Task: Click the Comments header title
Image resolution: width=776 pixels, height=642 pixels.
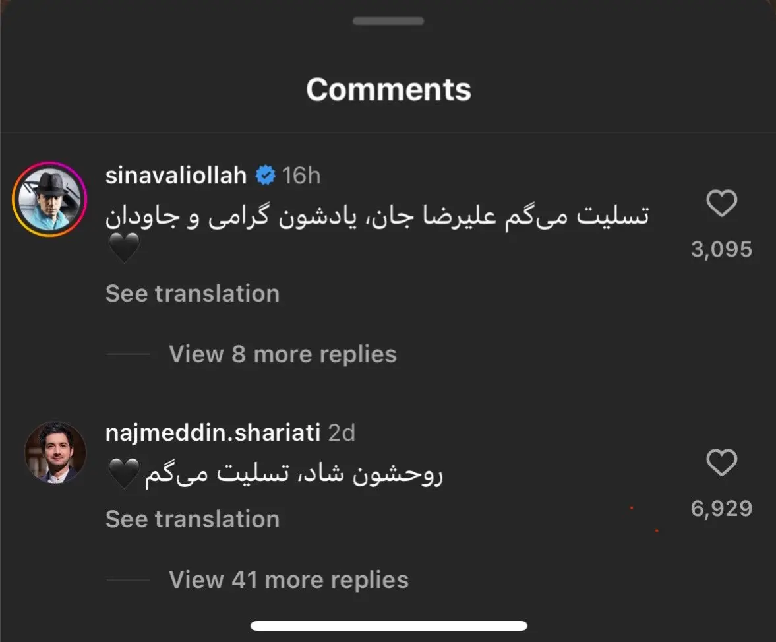Action: tap(388, 89)
